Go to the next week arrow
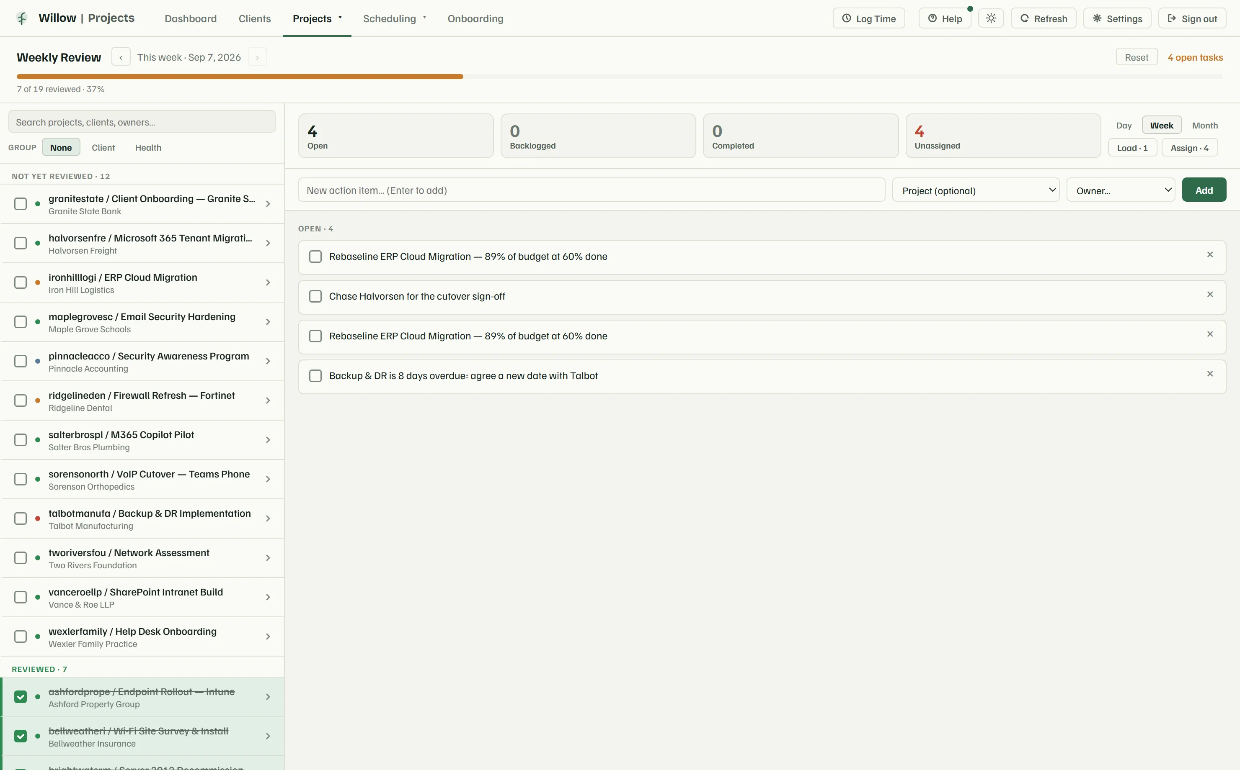 coord(257,57)
